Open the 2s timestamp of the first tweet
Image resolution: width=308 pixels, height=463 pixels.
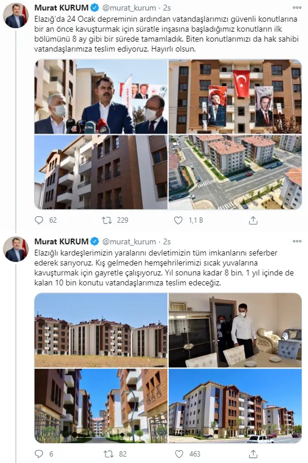pos(167,8)
